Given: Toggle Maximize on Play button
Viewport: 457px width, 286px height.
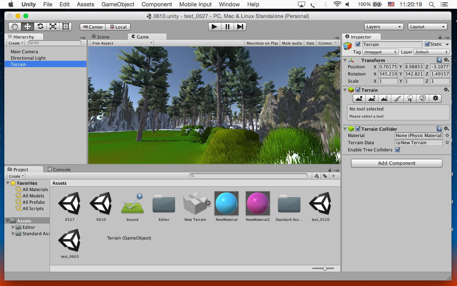Looking at the screenshot, I should [x=262, y=43].
